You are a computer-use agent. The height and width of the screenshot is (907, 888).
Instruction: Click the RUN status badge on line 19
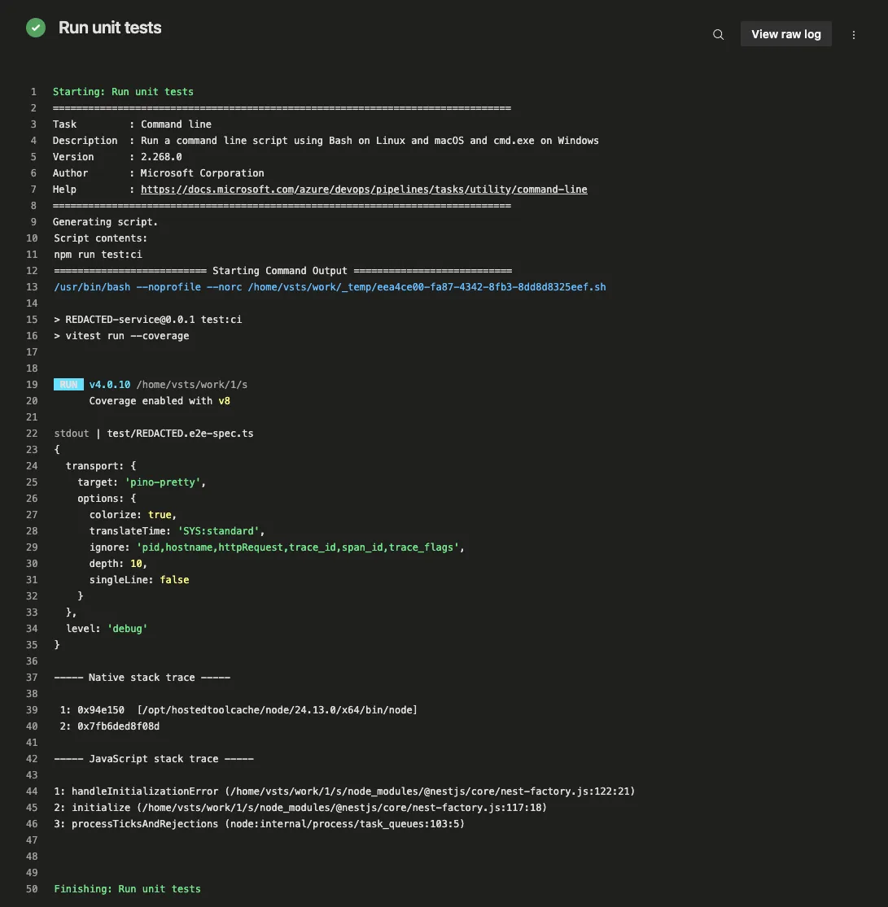[68, 384]
